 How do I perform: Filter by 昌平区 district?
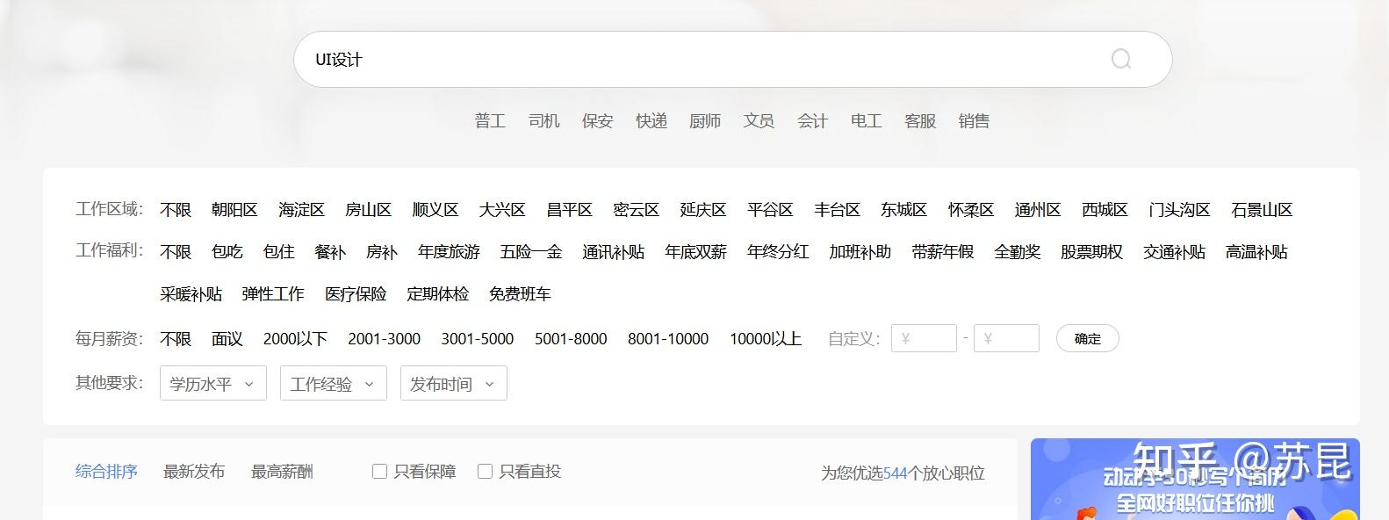point(569,210)
